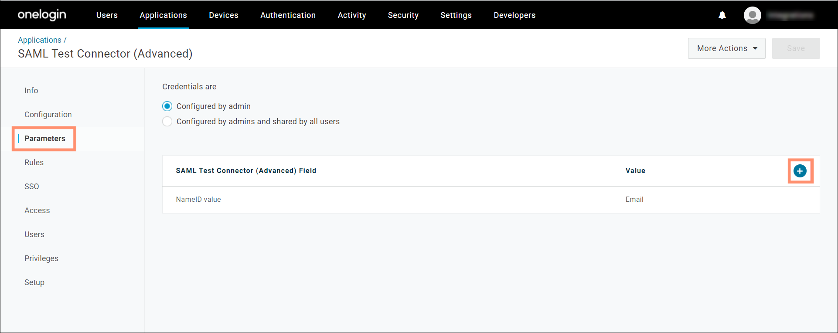Open the Users top menu
838x333 pixels.
107,15
